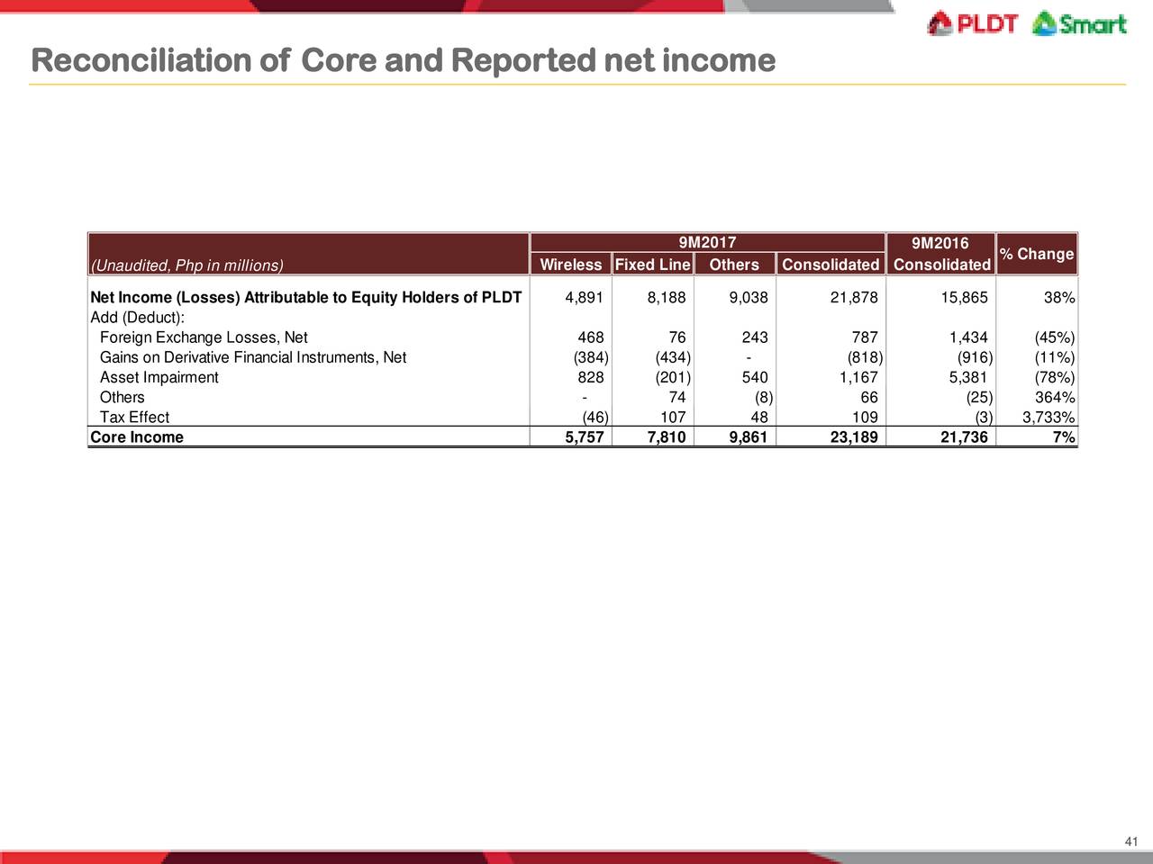Select 'Foreign Exchange Losses, Net' row label
The height and width of the screenshot is (864, 1153).
point(204,337)
